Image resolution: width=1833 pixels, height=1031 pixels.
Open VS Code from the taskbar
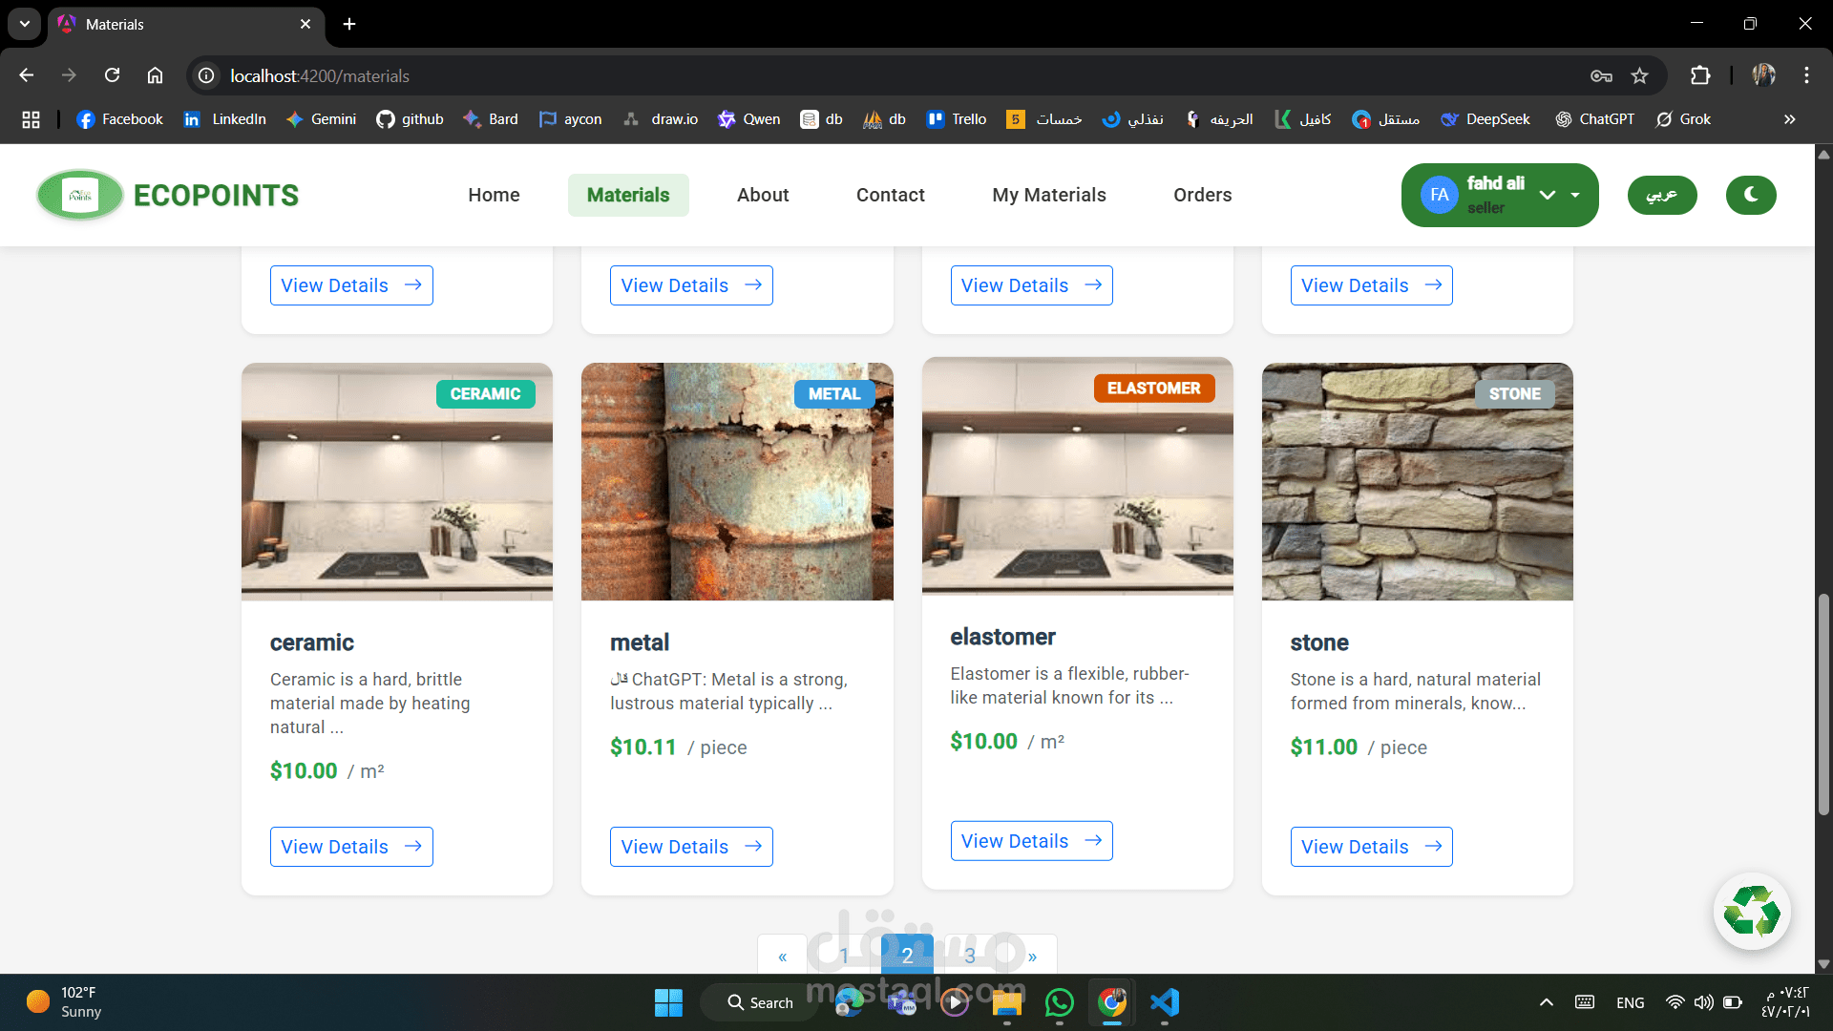pos(1165,1002)
